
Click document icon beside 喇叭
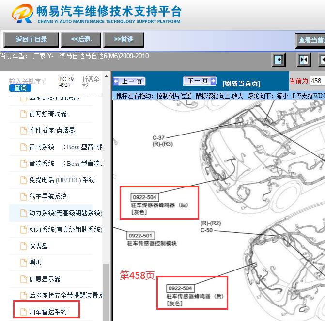tap(23, 263)
